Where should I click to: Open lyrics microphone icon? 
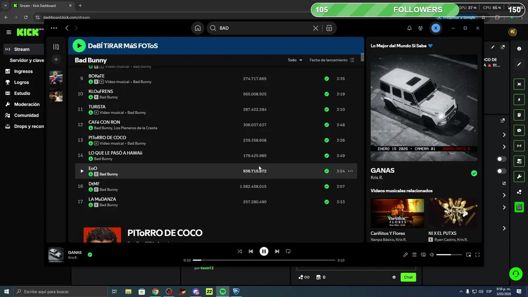click(405, 255)
